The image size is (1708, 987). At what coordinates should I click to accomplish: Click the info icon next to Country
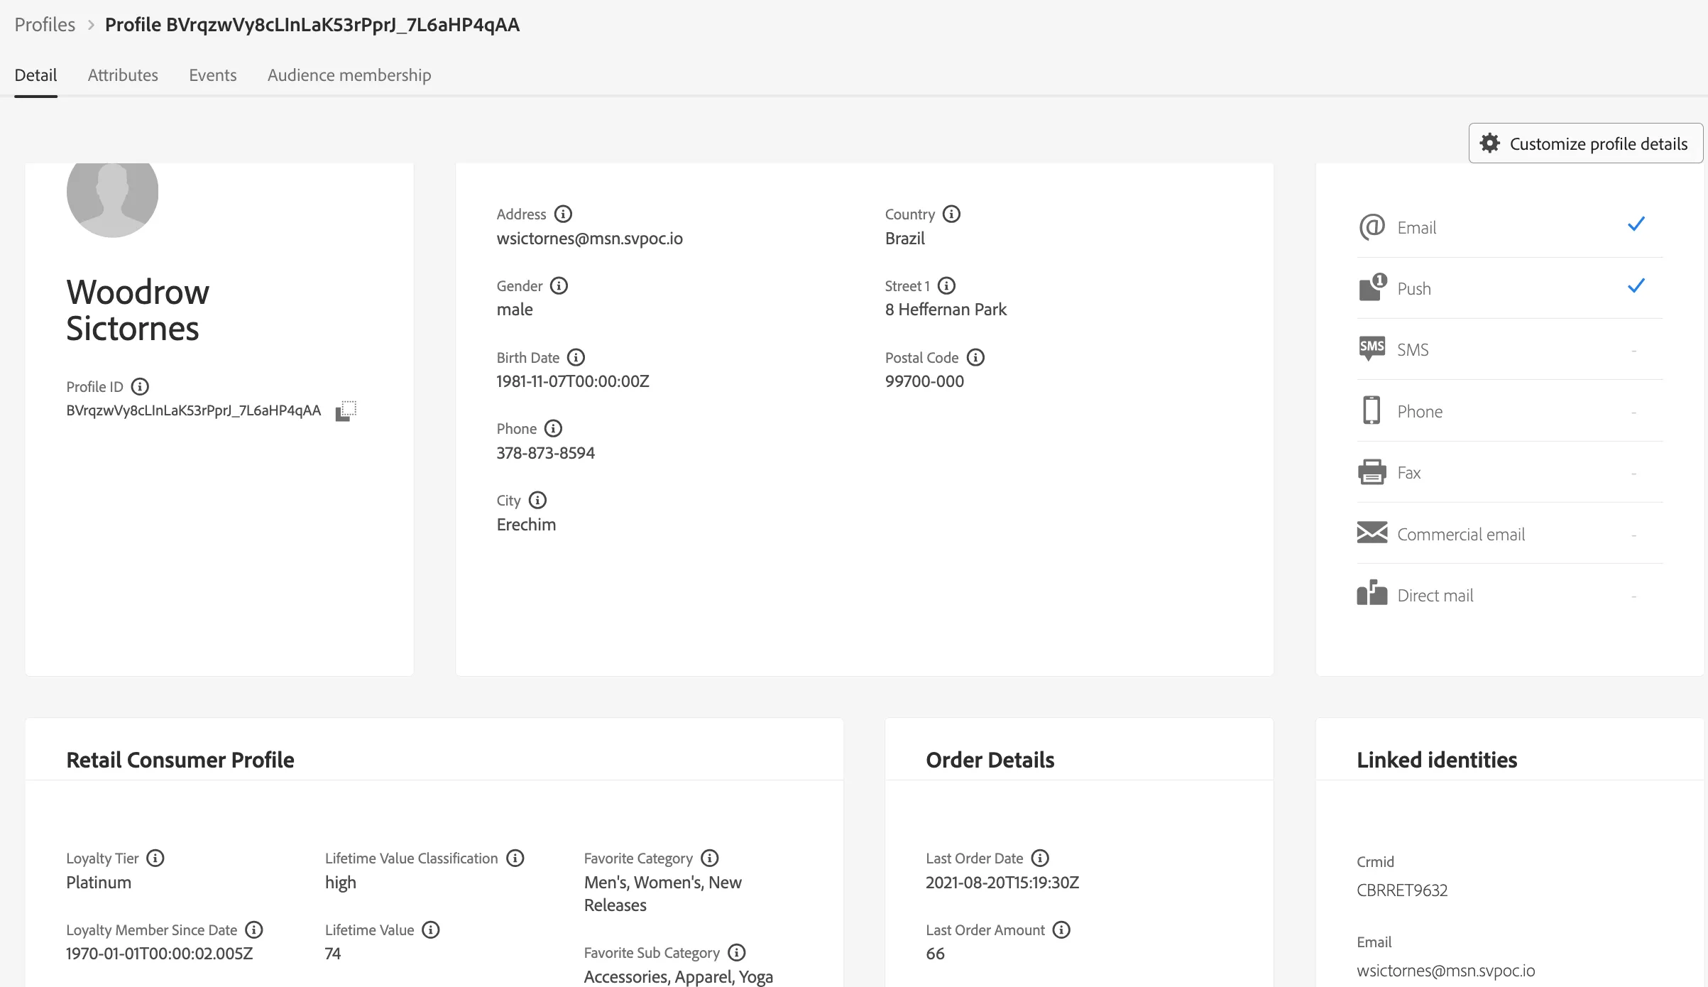coord(951,214)
